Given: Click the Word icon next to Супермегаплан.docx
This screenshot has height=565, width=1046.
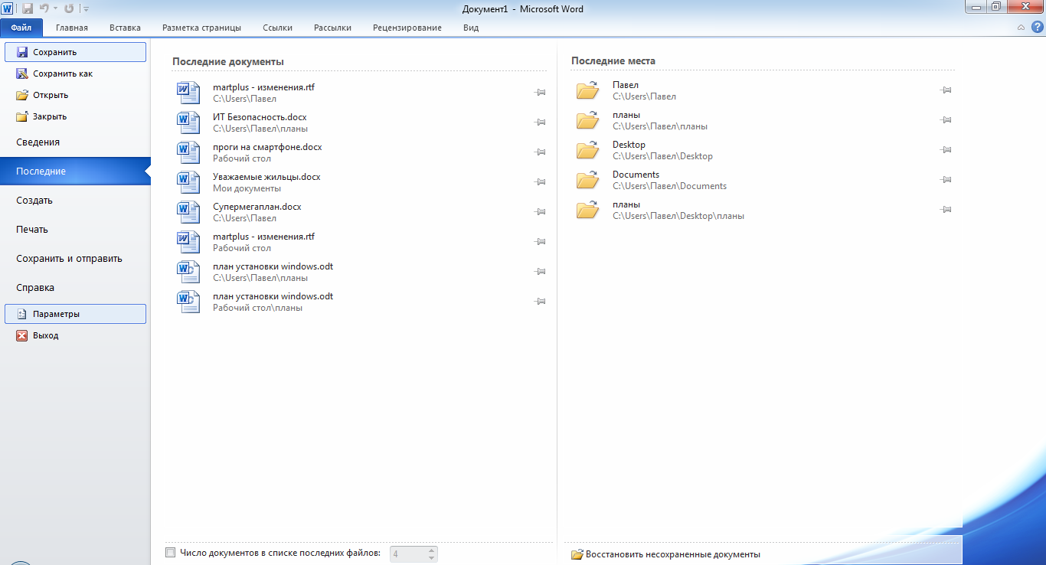Looking at the screenshot, I should [188, 212].
